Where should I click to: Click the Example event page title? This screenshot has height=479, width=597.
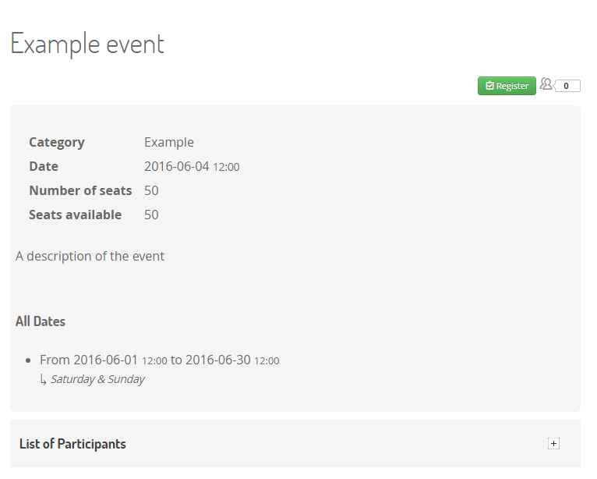(87, 44)
